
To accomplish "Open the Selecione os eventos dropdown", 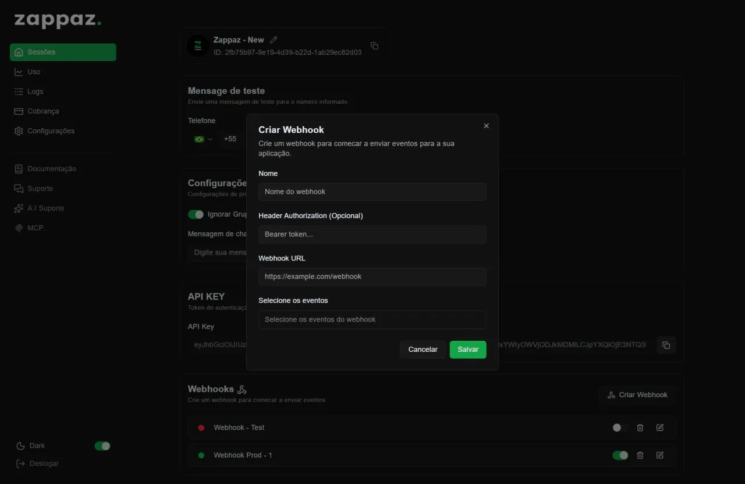I will (372, 319).
